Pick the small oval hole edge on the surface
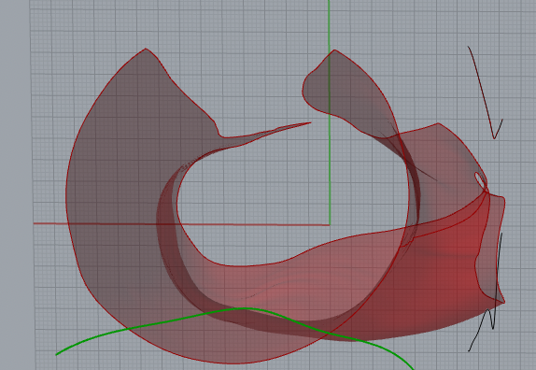The image size is (536, 370). tap(480, 180)
